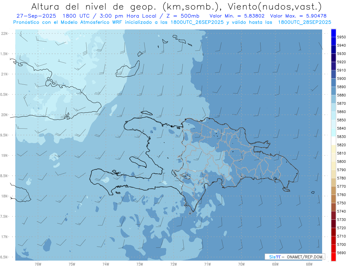Click the "18N" latitude label
Viewport: 347px width, 268px height.
[5, 196]
